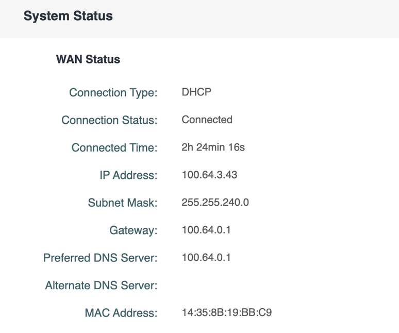Click the Connection Status label
399x333 pixels.
click(x=109, y=120)
